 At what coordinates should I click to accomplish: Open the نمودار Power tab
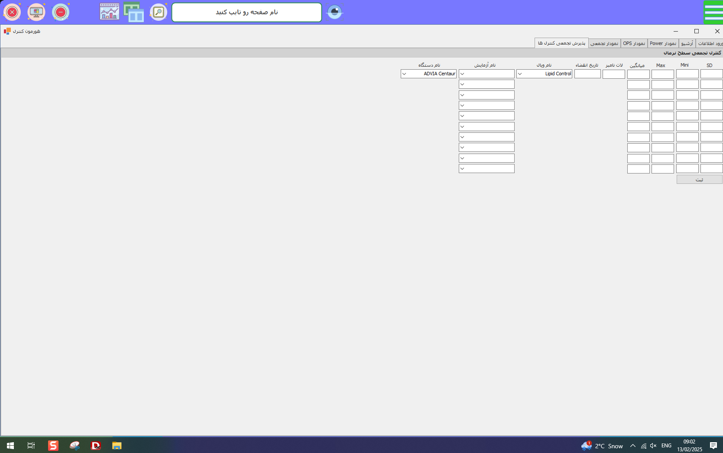click(x=663, y=43)
